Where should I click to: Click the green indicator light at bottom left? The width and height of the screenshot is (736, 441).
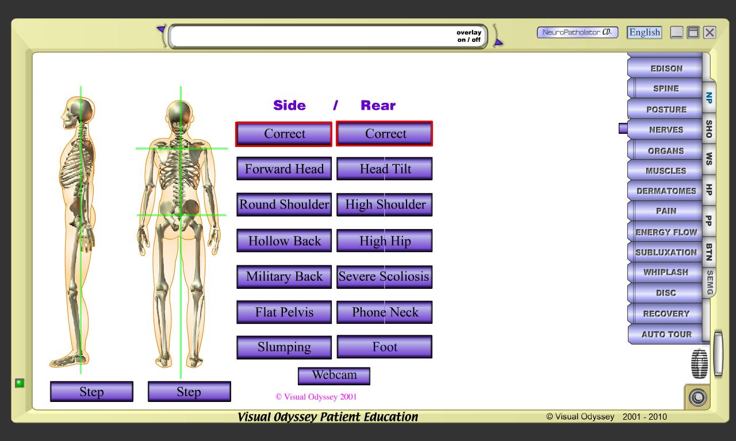(x=20, y=383)
